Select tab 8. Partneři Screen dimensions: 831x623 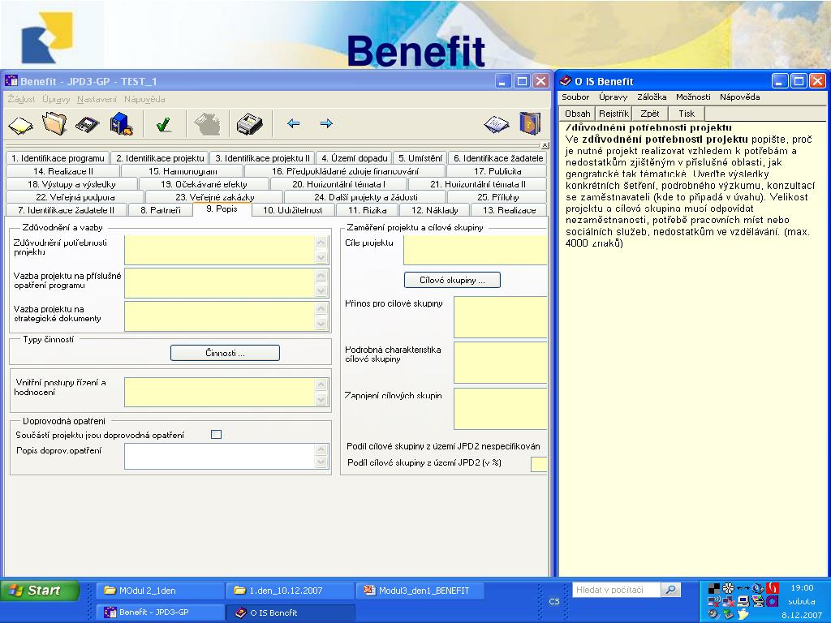point(161,210)
